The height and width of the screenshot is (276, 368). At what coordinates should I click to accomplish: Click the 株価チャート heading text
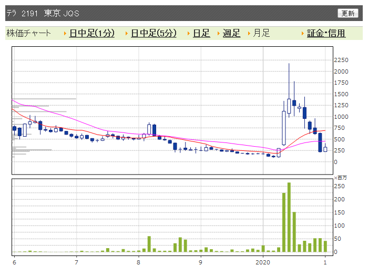pos(28,33)
